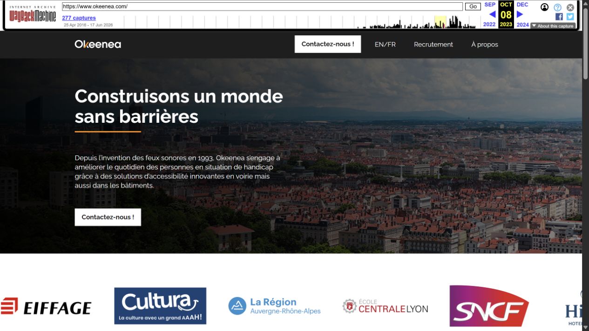The height and width of the screenshot is (331, 589).
Task: Open the À propos menu item
Action: pos(485,45)
